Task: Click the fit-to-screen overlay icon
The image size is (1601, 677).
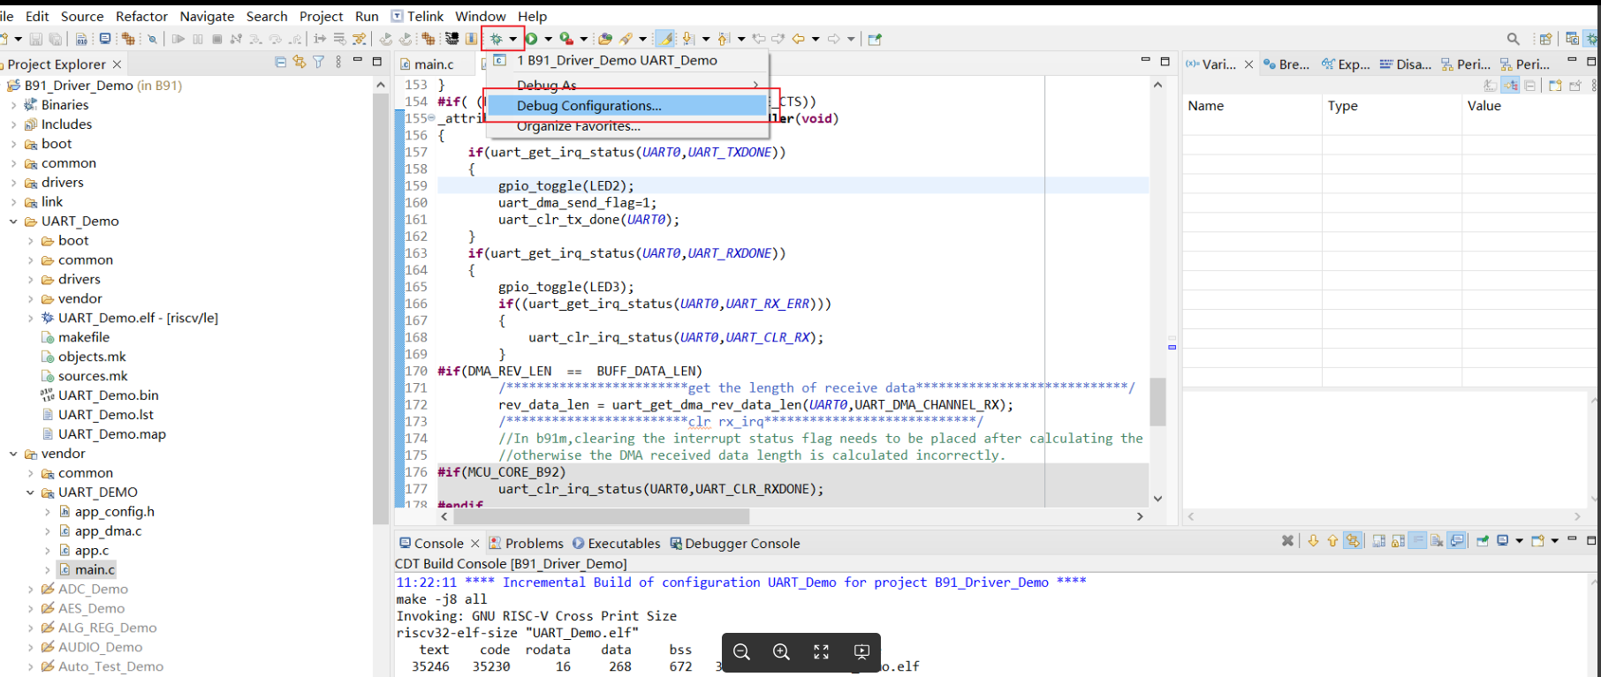Action: click(x=821, y=651)
